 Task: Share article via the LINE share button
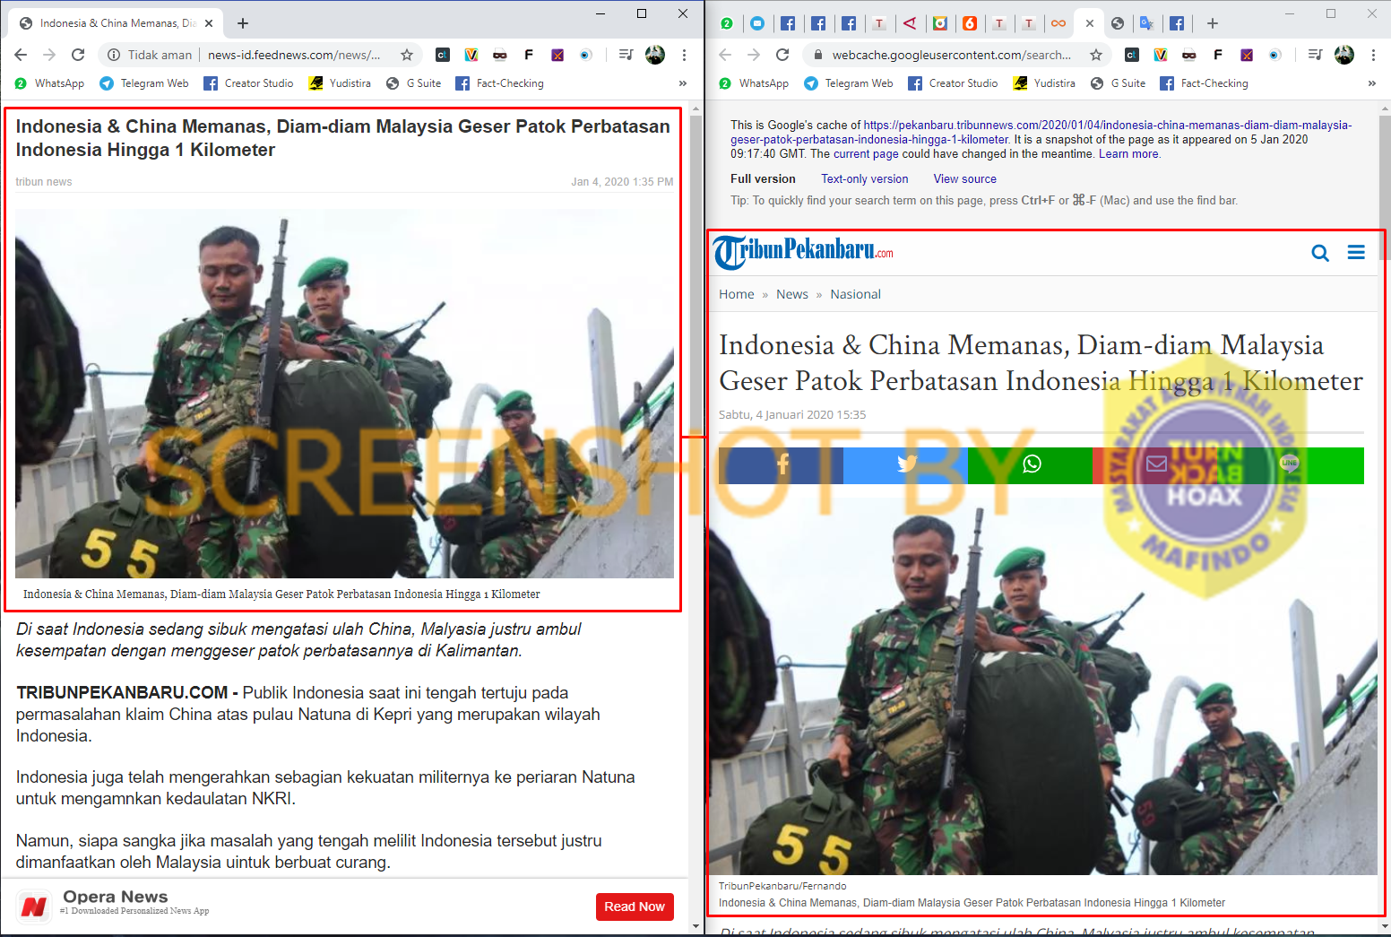(1291, 465)
